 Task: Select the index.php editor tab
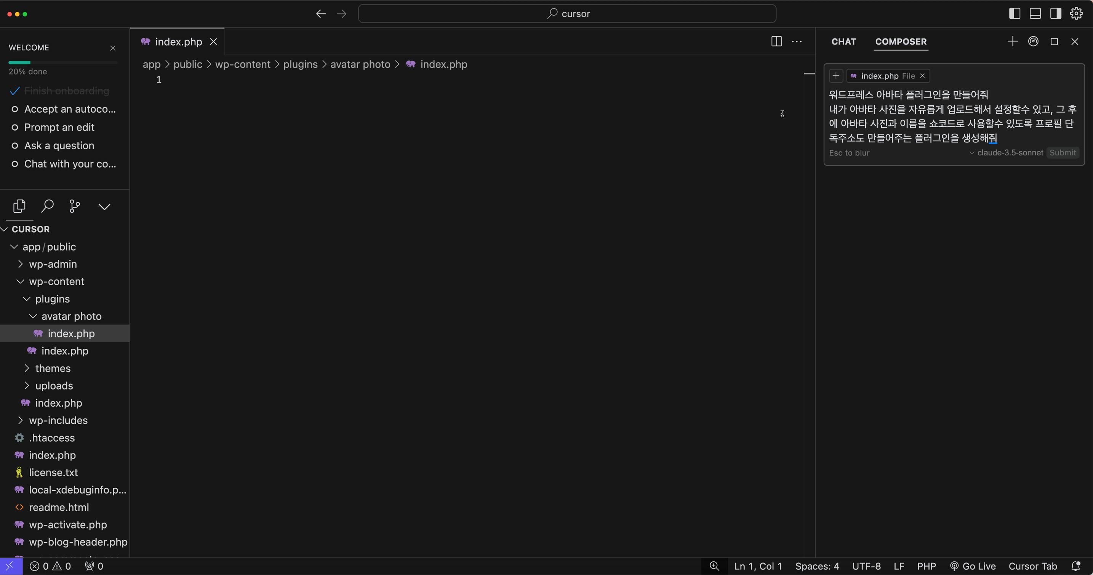[x=178, y=42]
